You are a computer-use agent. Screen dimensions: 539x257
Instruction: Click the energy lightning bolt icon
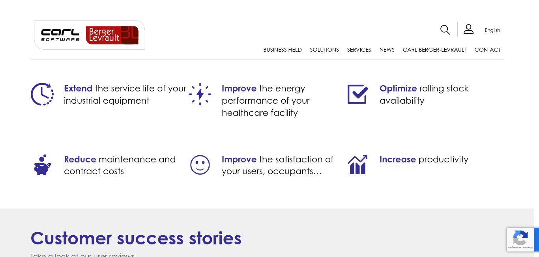pyautogui.click(x=200, y=94)
